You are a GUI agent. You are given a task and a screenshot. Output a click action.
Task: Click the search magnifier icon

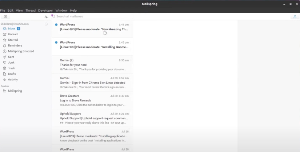(x=53, y=16)
